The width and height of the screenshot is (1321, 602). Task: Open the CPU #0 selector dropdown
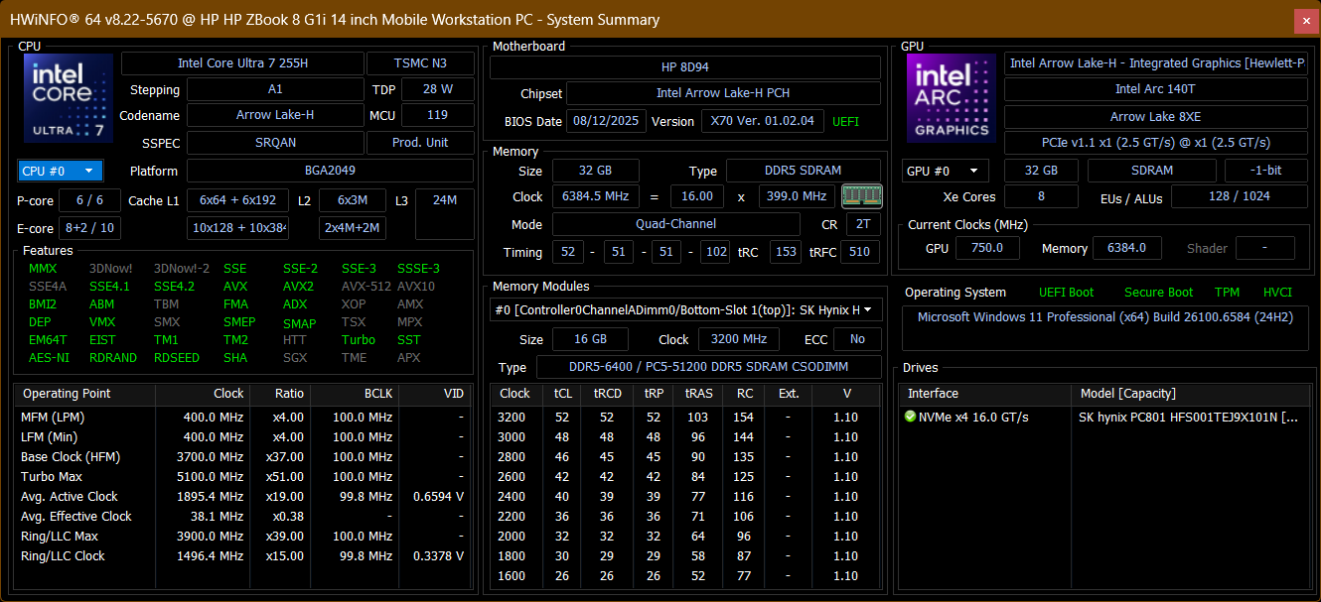[60, 171]
